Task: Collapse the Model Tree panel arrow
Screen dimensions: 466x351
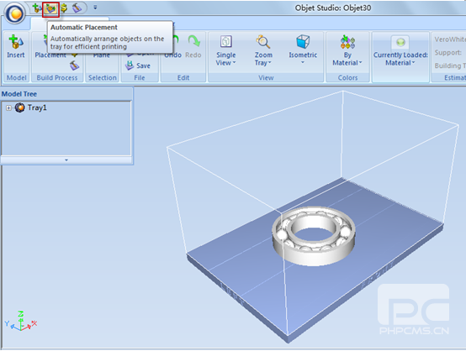Action: (x=66, y=160)
